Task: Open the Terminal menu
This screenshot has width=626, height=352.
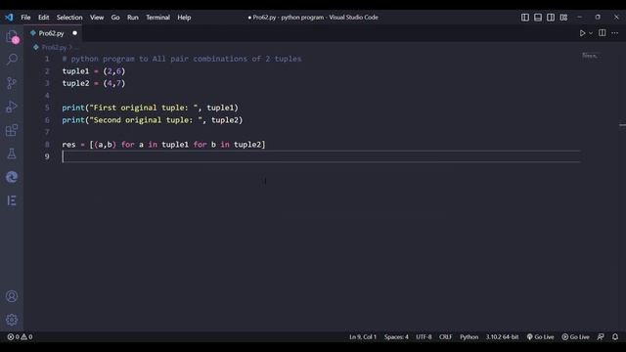Action: (x=157, y=18)
